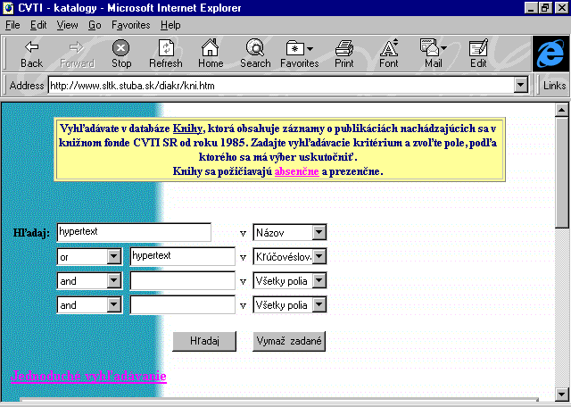Follow the Jednoduché vyhľadávanie link
Image resolution: width=571 pixels, height=407 pixels.
click(88, 376)
